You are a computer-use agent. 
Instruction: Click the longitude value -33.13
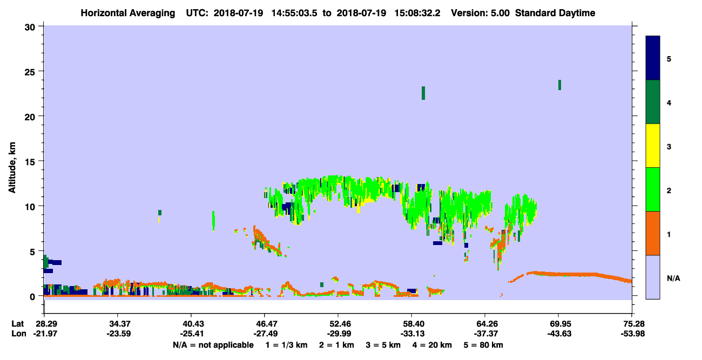click(411, 334)
